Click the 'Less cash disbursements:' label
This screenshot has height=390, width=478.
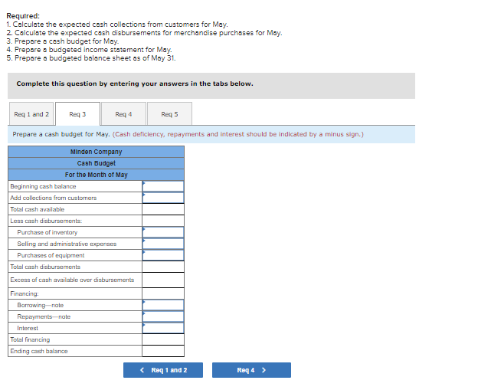[46, 221]
